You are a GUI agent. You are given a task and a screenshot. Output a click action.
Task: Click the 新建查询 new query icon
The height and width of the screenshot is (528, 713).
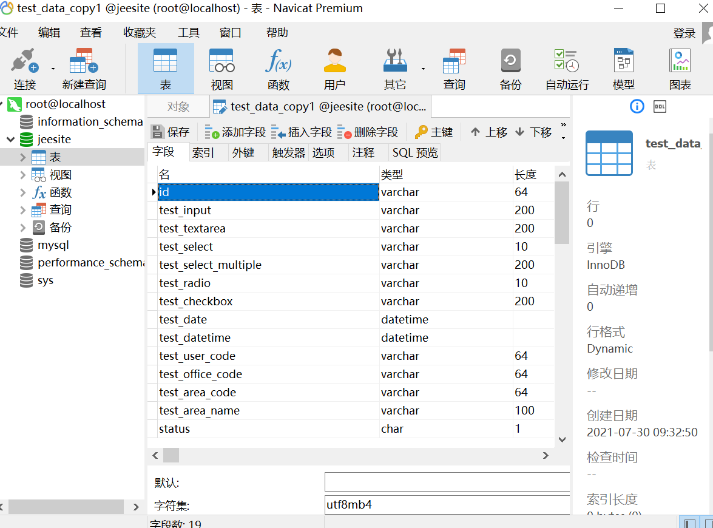tap(84, 69)
